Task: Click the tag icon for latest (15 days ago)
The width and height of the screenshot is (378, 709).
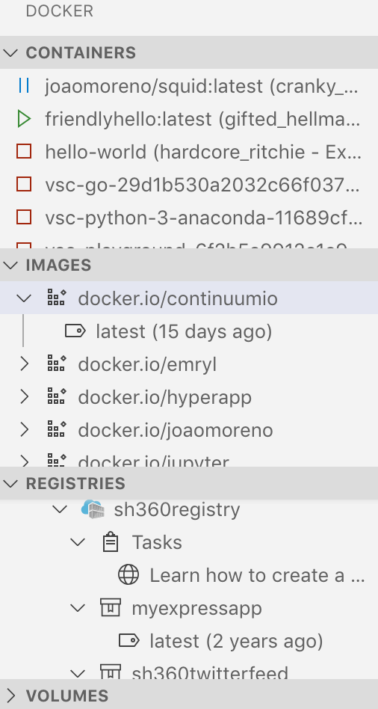Action: [75, 331]
